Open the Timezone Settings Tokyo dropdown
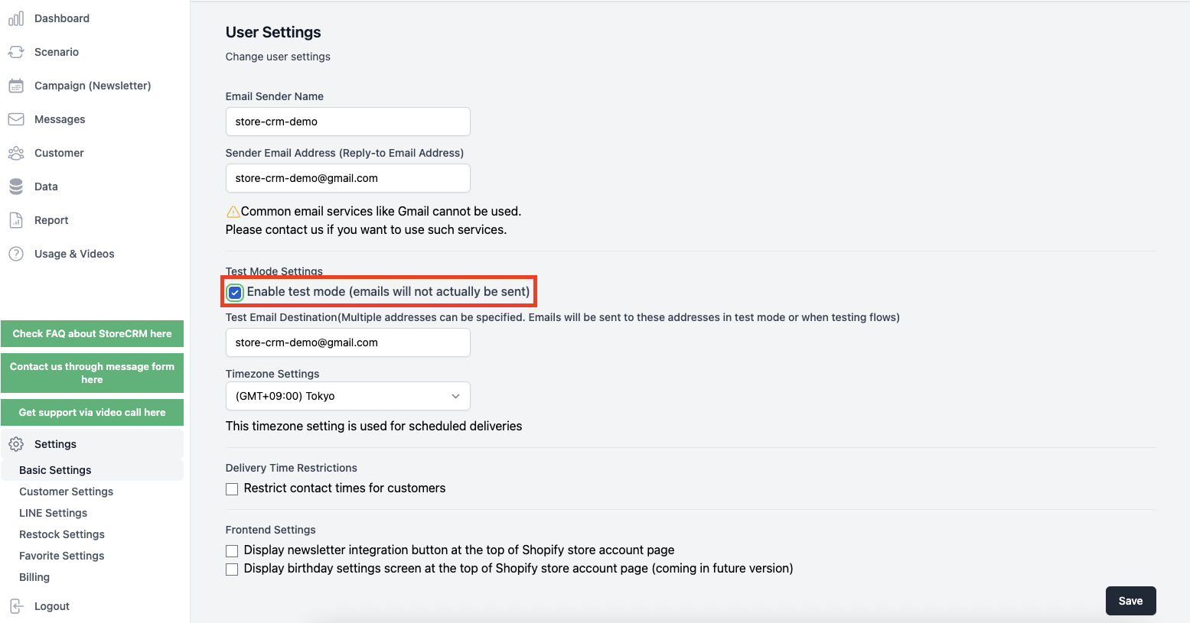 [x=347, y=396]
